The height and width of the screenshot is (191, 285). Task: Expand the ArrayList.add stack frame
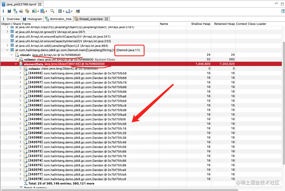point(7,45)
